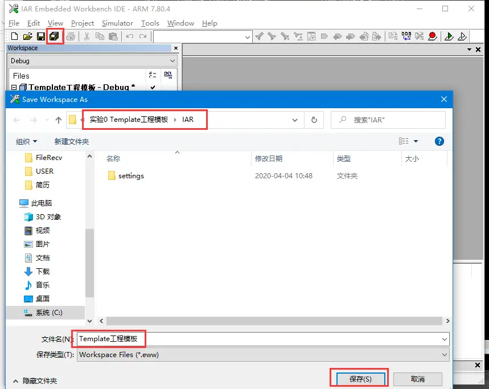The height and width of the screenshot is (389, 489).
Task: Click the Go to Bookmark icon
Action: pos(324,36)
